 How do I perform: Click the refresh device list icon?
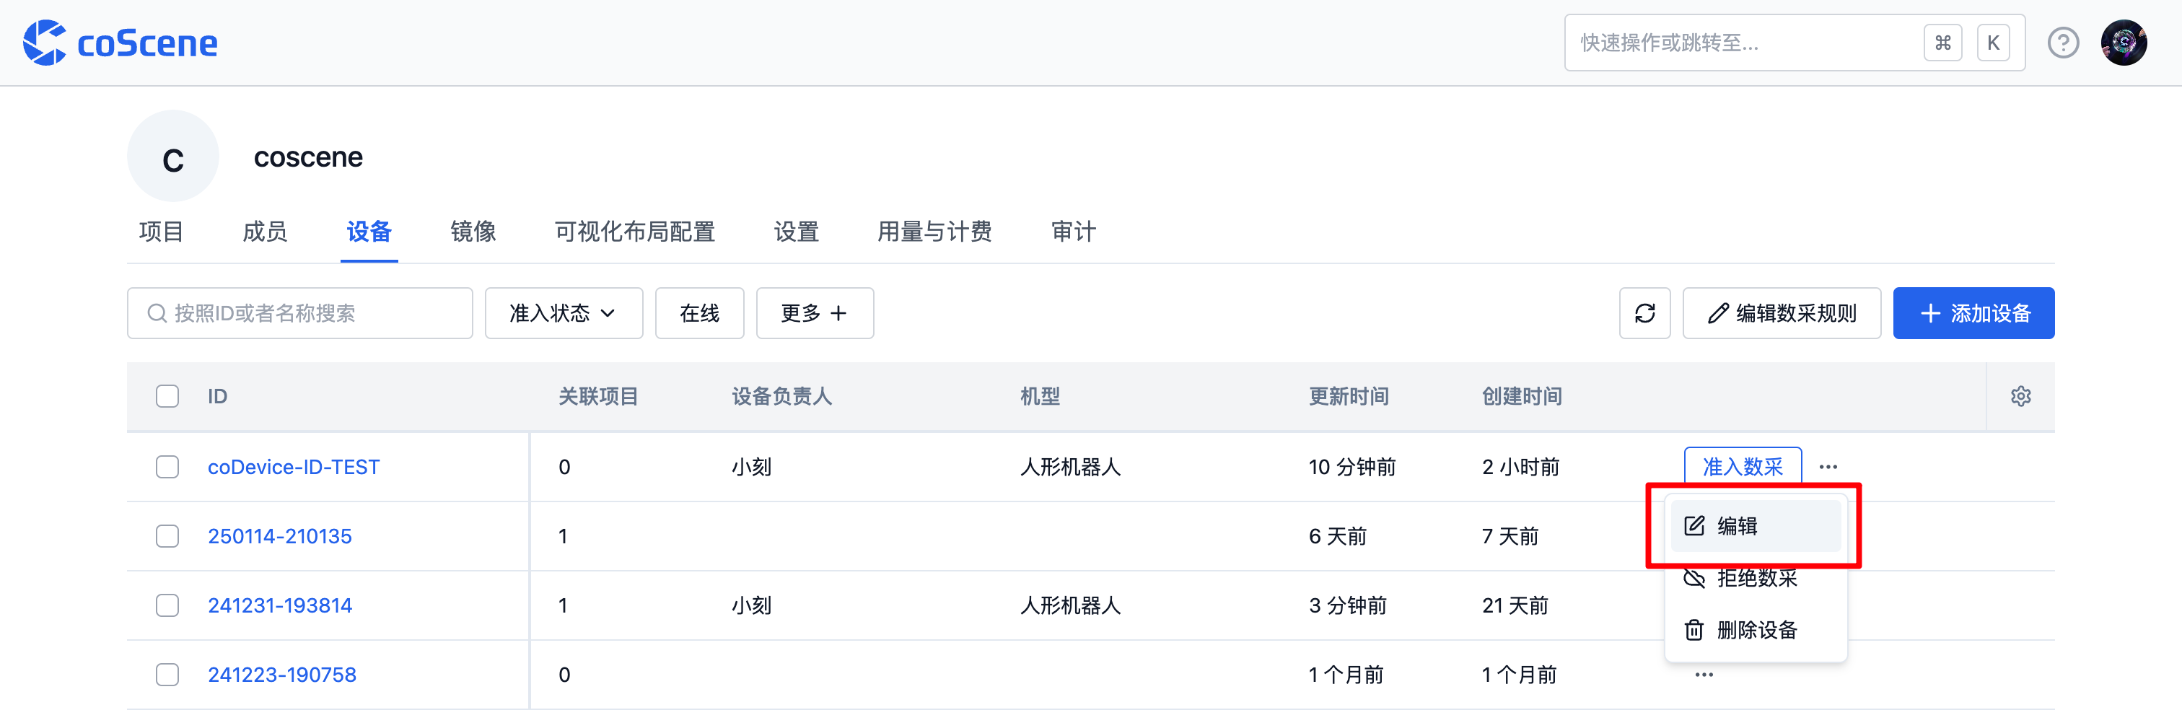(x=1644, y=313)
